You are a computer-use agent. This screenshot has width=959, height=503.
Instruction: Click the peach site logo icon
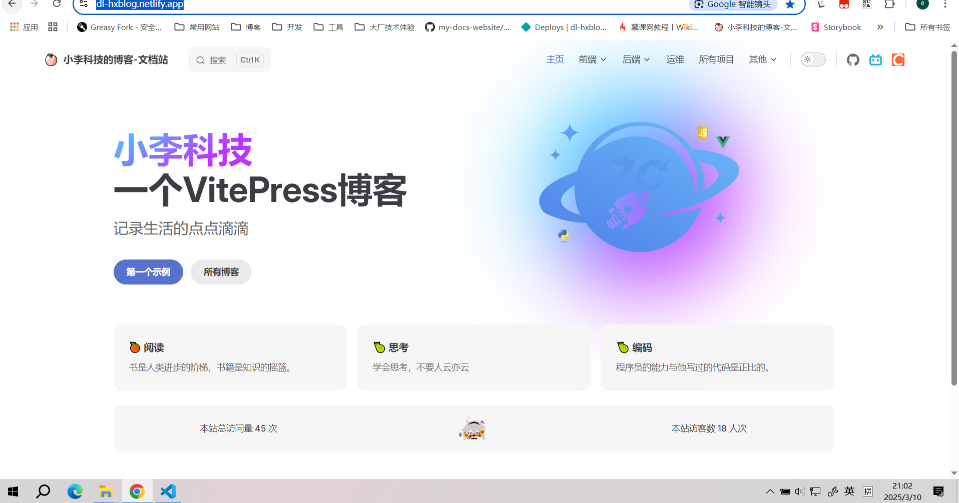coord(51,59)
